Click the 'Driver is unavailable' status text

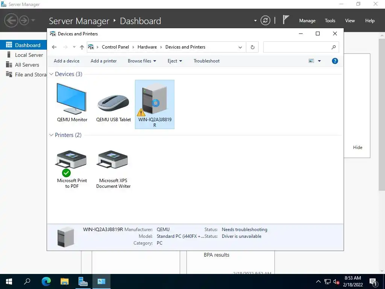tap(241, 236)
